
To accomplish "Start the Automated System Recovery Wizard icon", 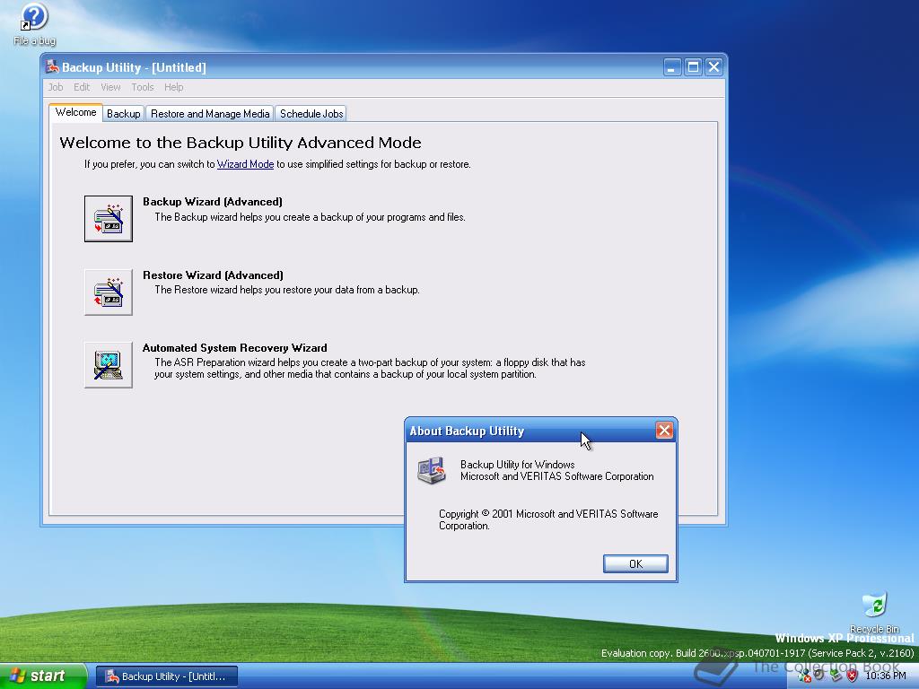I will click(109, 364).
